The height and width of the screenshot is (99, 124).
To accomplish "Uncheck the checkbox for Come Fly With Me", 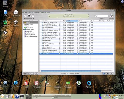I will pyautogui.click(x=42, y=47).
